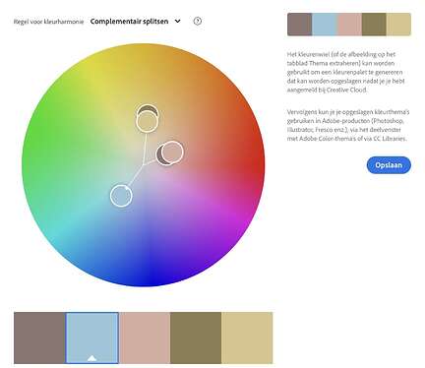
Task: Select the blue color handle on wheel
Action: 121,196
